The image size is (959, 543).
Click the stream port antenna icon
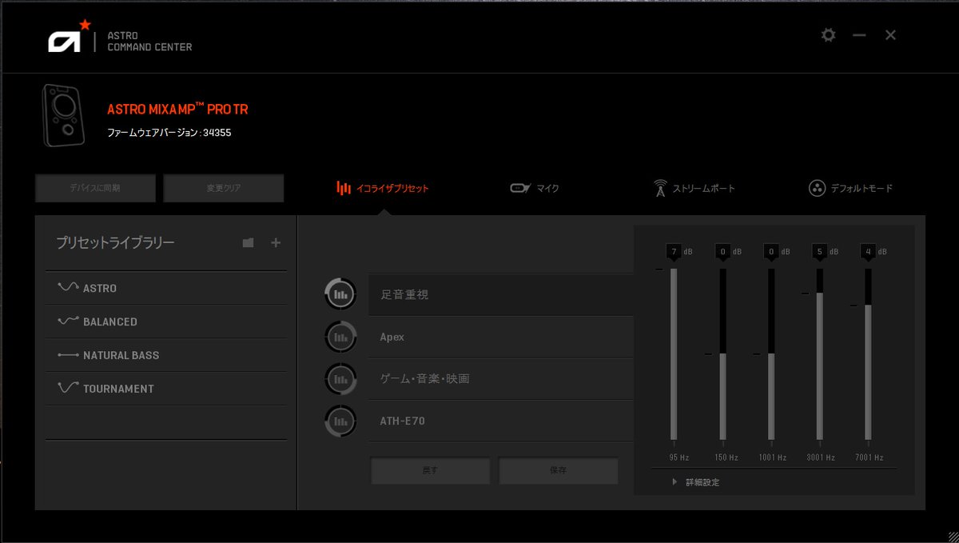(x=660, y=189)
